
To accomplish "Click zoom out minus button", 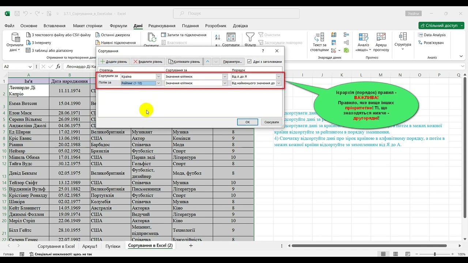I will [416, 254].
